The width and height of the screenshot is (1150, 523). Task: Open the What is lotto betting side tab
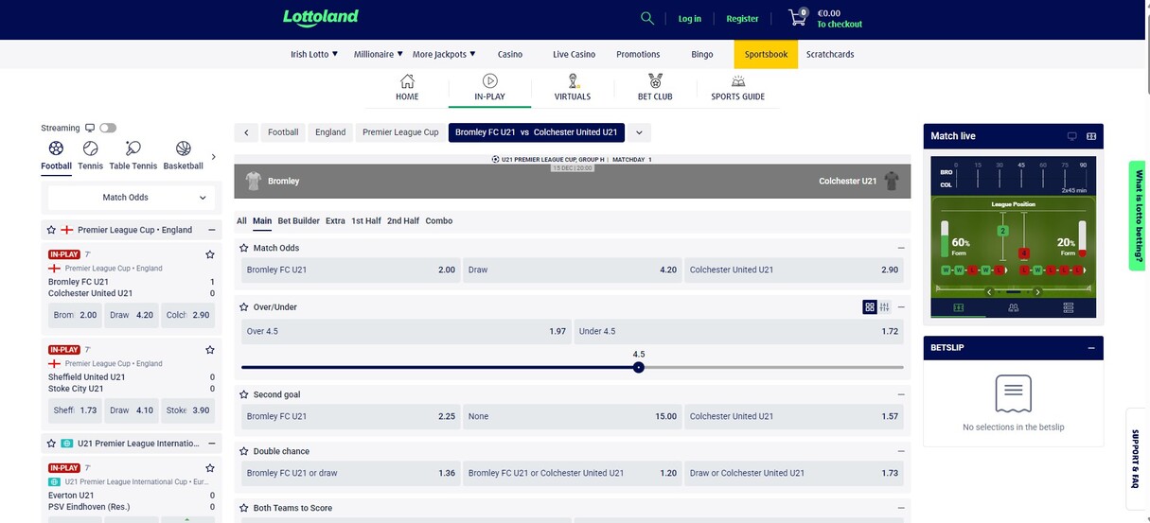(x=1139, y=216)
